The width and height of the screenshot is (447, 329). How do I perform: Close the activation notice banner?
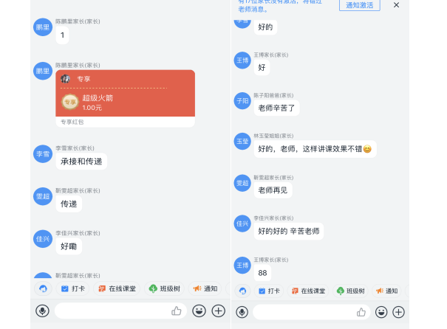[396, 5]
